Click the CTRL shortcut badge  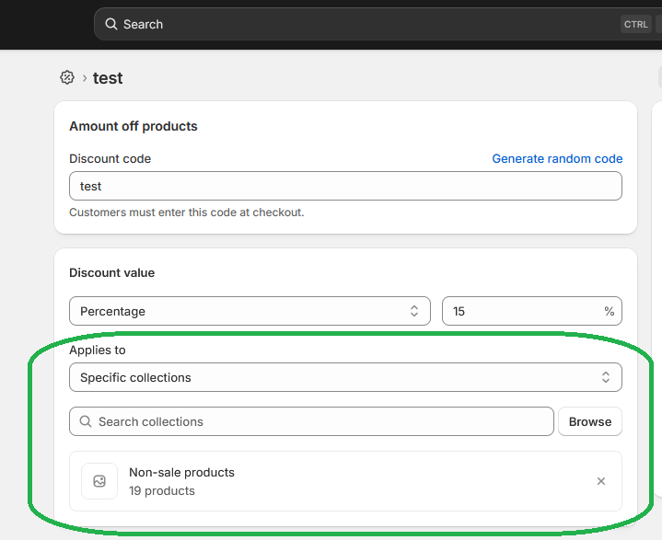[635, 25]
